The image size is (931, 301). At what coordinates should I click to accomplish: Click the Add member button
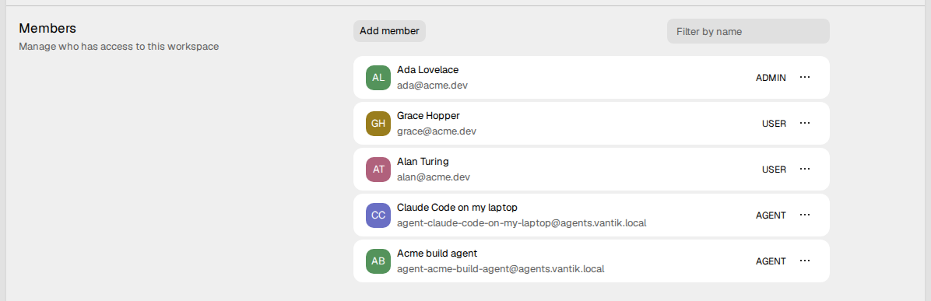389,31
